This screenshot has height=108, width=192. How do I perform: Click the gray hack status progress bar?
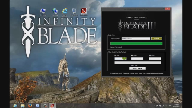pos(138,63)
